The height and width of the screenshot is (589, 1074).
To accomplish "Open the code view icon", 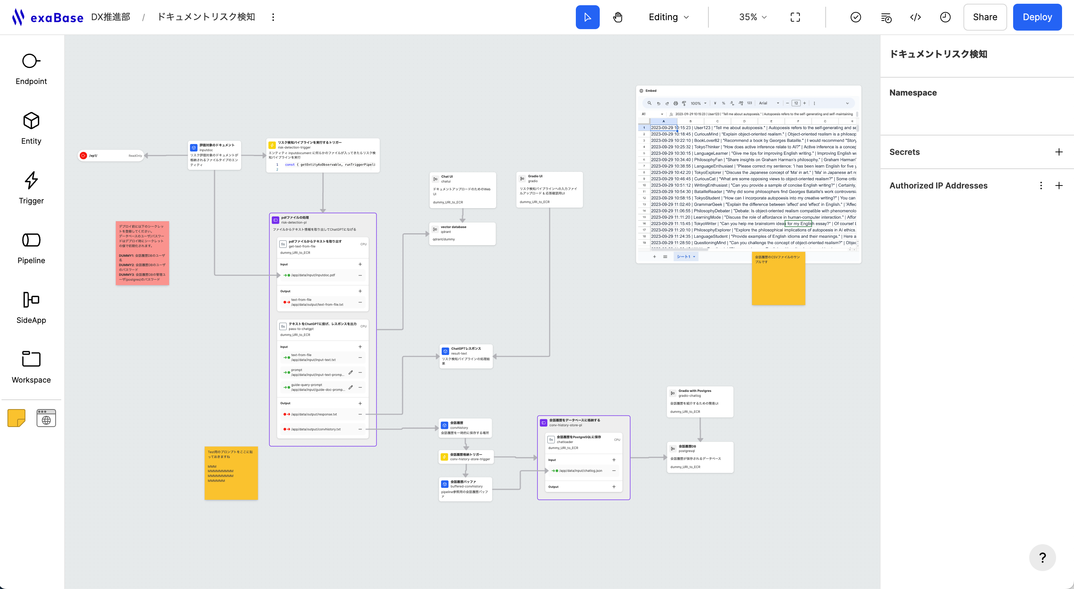I will click(x=915, y=17).
